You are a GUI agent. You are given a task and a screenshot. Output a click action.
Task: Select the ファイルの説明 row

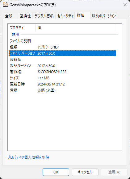pyautogui.click(x=63, y=41)
